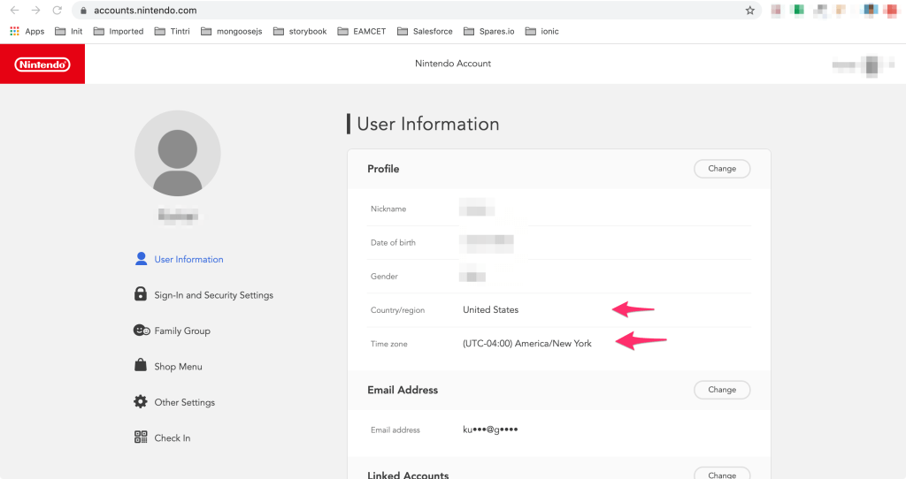Click the Other Settings gear icon

pyautogui.click(x=141, y=402)
